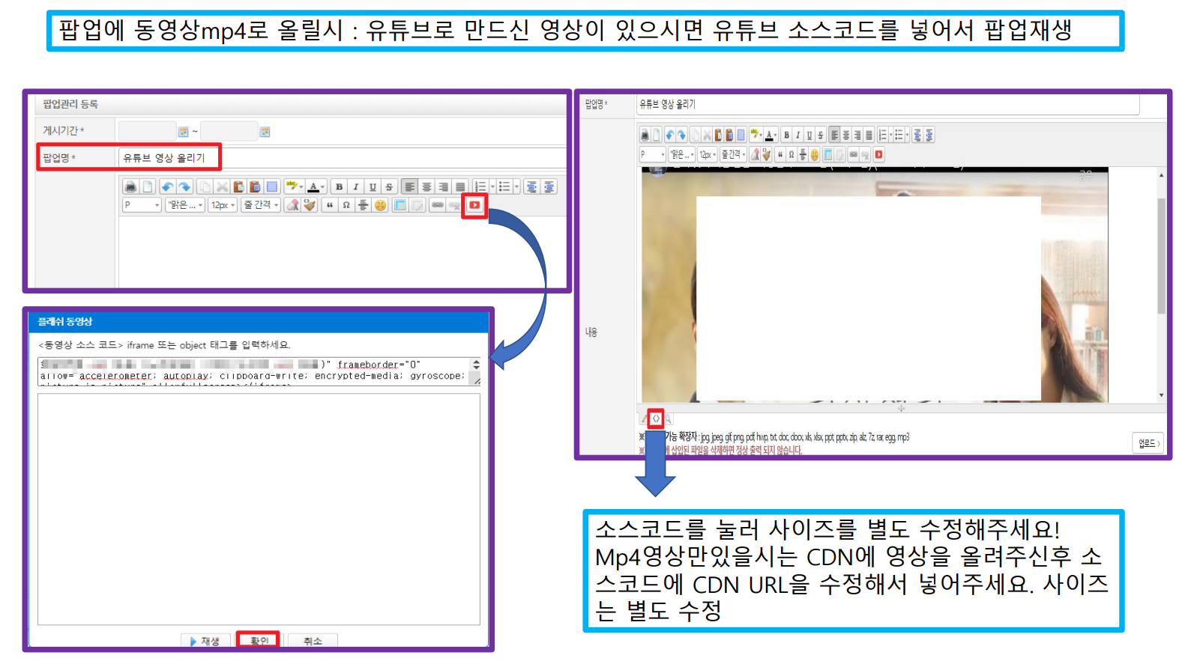The image size is (1194, 664).
Task: Click the print icon in left editor toolbar
Action: (x=130, y=187)
